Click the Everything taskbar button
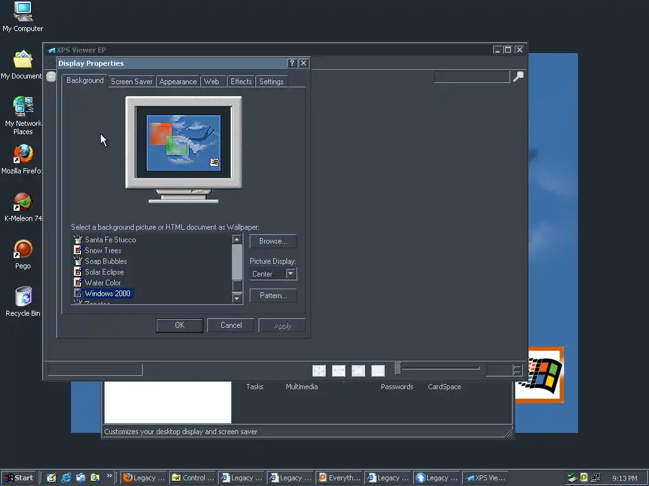This screenshot has width=649, height=486. (x=339, y=478)
